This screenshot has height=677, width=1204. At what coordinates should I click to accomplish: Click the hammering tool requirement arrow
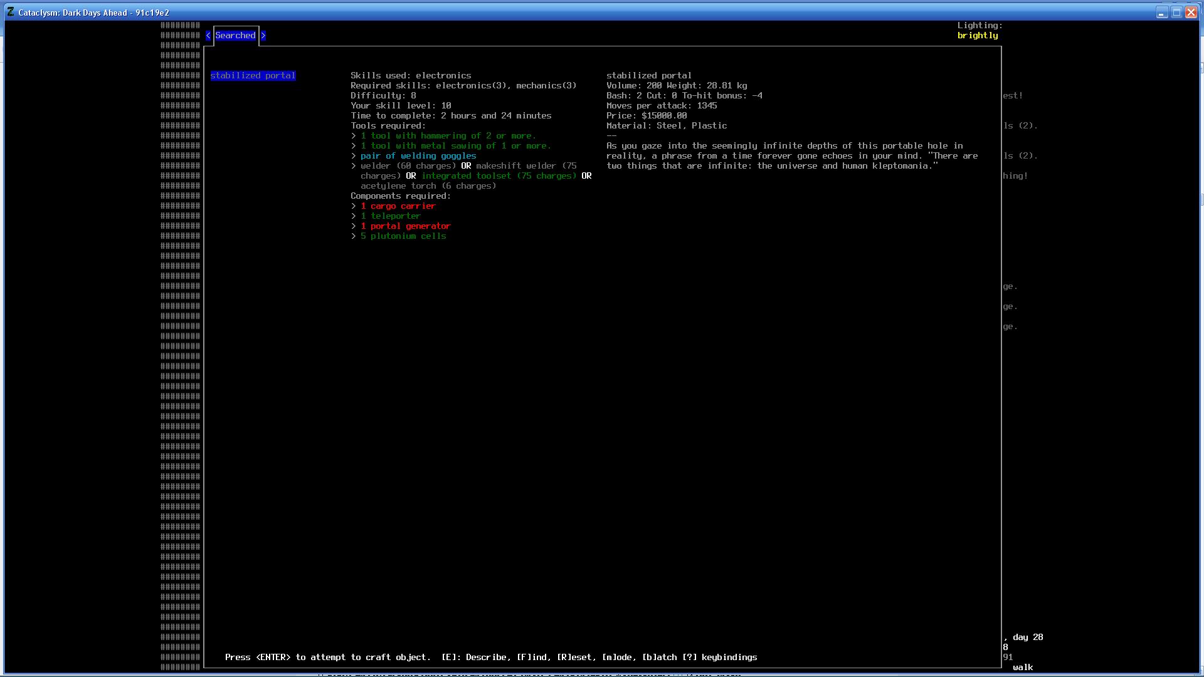pyautogui.click(x=354, y=136)
